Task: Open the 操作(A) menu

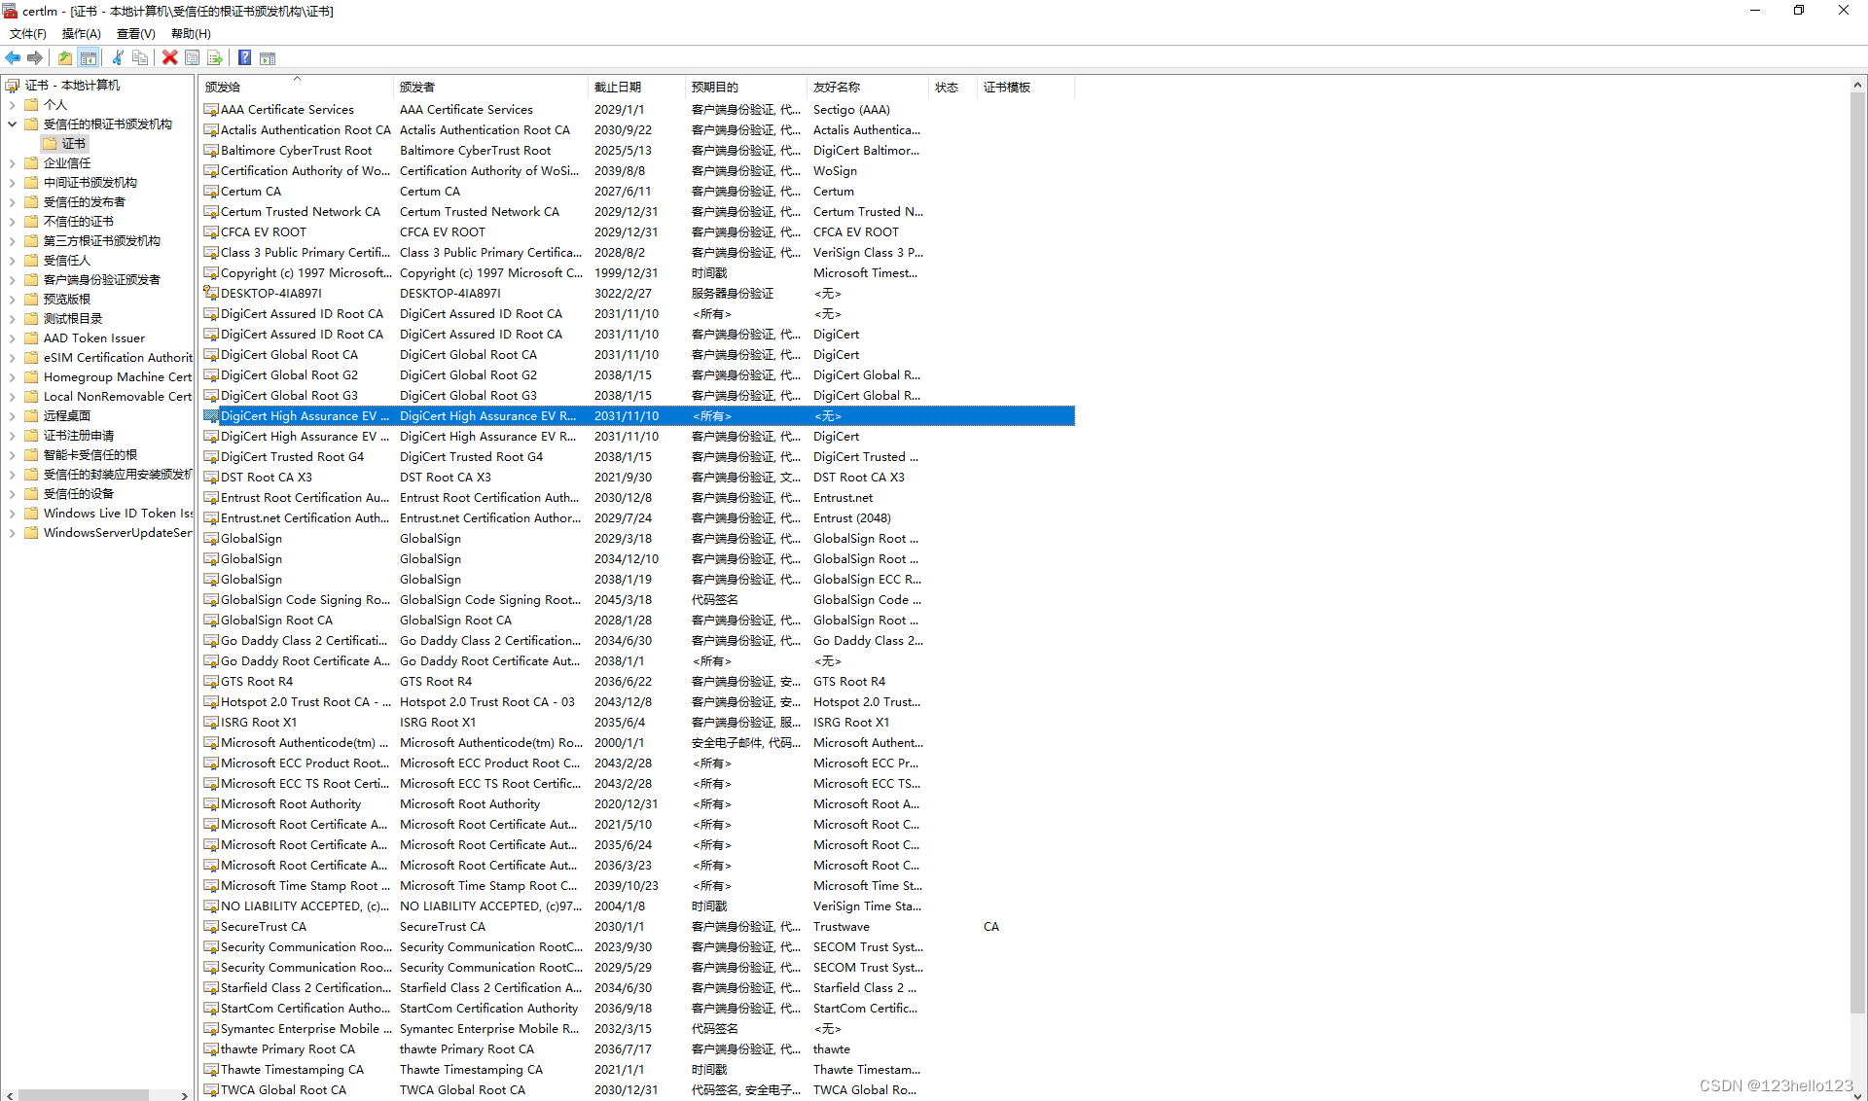Action: [x=81, y=33]
